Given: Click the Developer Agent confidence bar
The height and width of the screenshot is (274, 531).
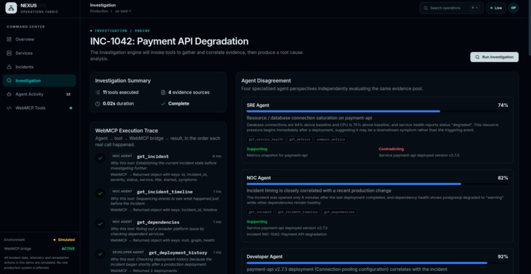Looking at the screenshot, I should (377, 263).
